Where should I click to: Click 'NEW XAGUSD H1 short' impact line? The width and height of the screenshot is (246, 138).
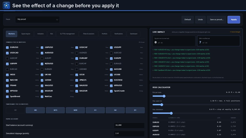[181, 62]
